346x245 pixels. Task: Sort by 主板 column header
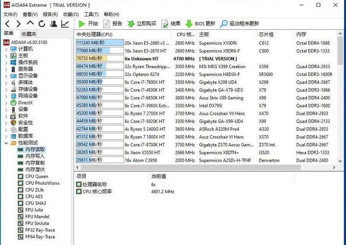coord(227,35)
